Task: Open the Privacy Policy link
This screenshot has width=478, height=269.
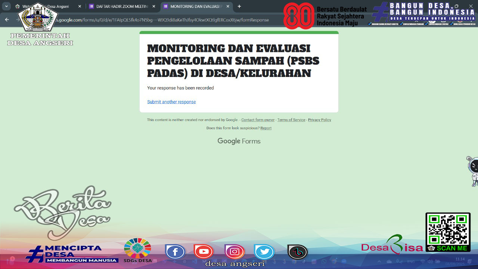Action: click(x=320, y=120)
